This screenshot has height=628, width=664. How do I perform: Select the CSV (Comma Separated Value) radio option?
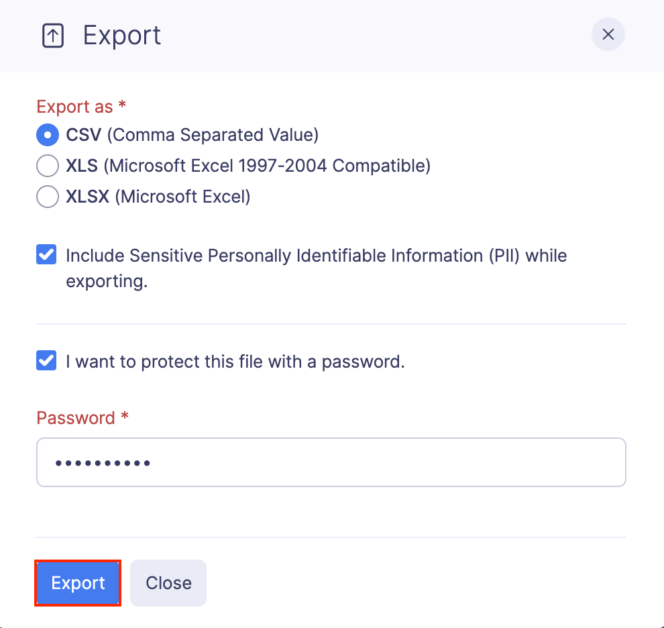pyautogui.click(x=47, y=135)
